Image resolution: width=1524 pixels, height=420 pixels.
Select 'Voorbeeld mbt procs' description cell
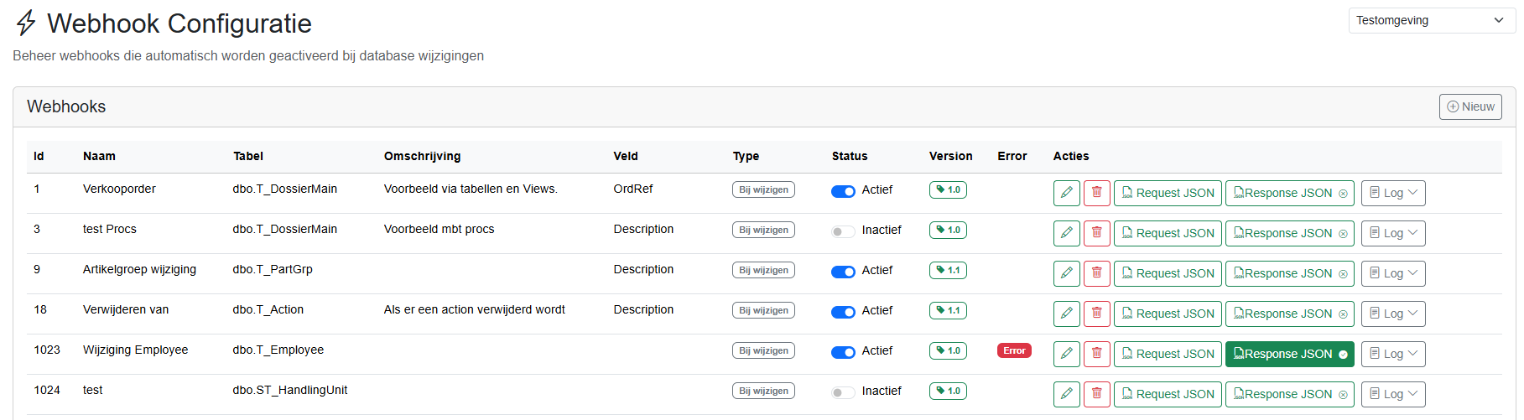click(x=439, y=229)
